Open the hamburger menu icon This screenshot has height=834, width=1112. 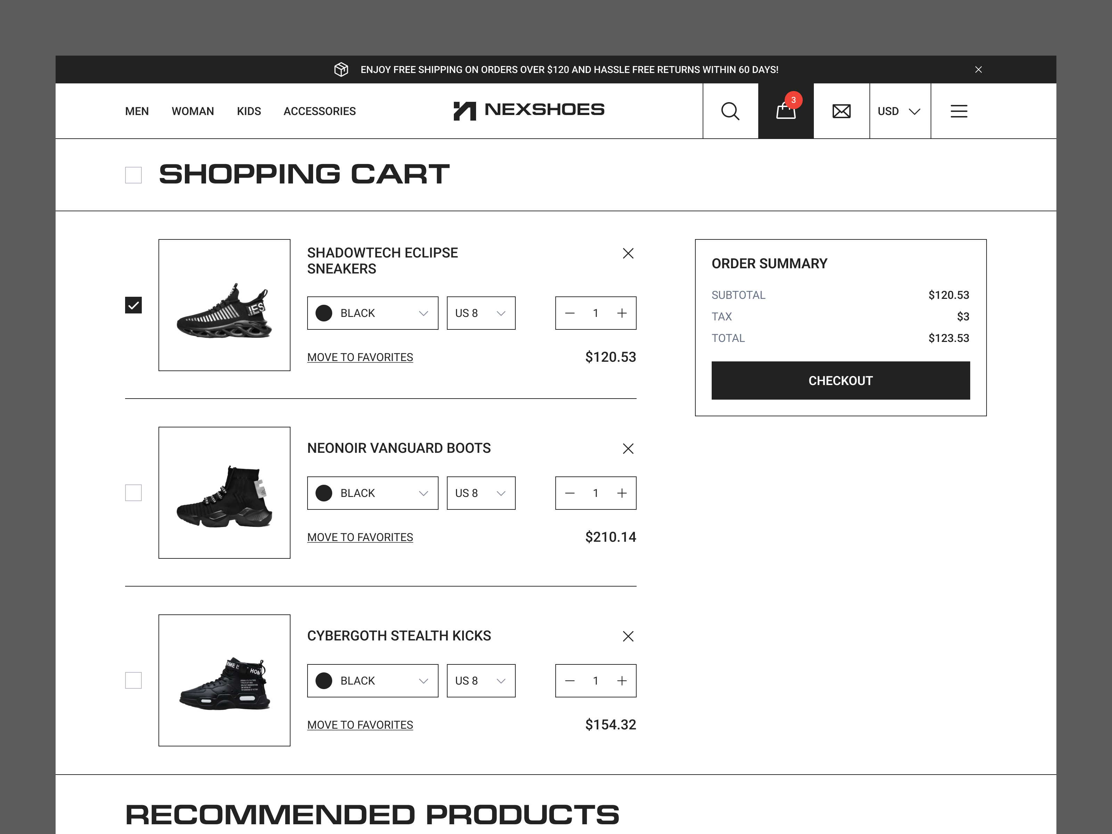click(959, 111)
